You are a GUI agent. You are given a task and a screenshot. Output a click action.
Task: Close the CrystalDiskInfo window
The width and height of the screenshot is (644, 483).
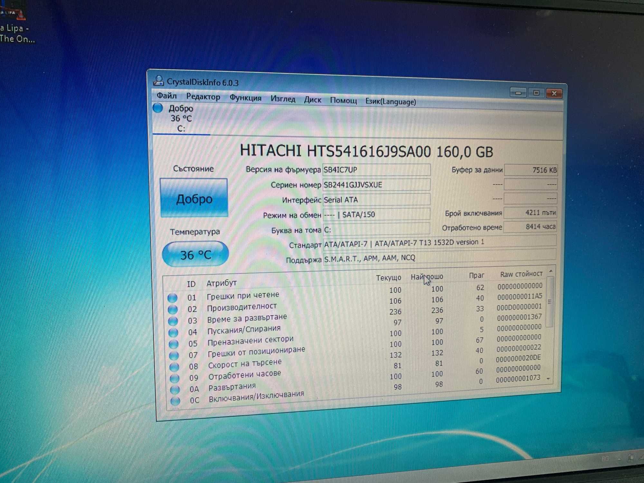pos(554,93)
